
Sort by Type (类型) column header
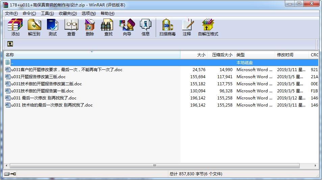tap(255, 55)
